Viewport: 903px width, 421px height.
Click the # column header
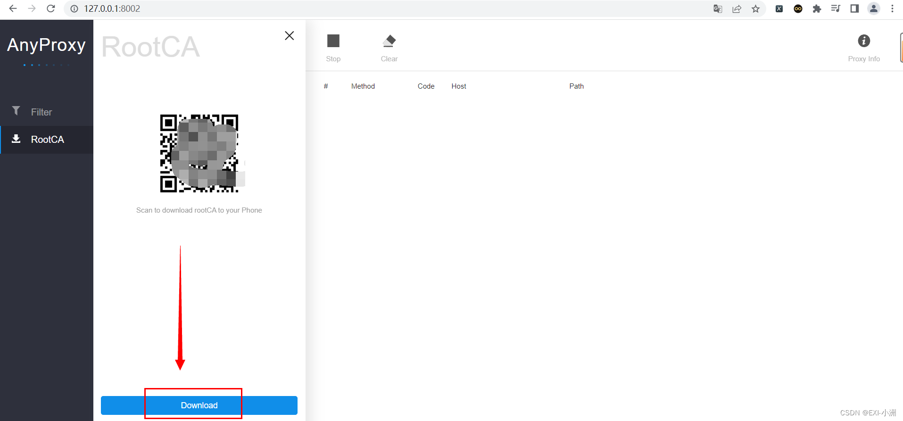(x=326, y=86)
